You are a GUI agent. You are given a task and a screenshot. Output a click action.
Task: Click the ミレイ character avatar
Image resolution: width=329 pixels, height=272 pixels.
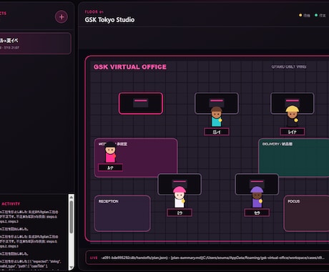pos(217,117)
